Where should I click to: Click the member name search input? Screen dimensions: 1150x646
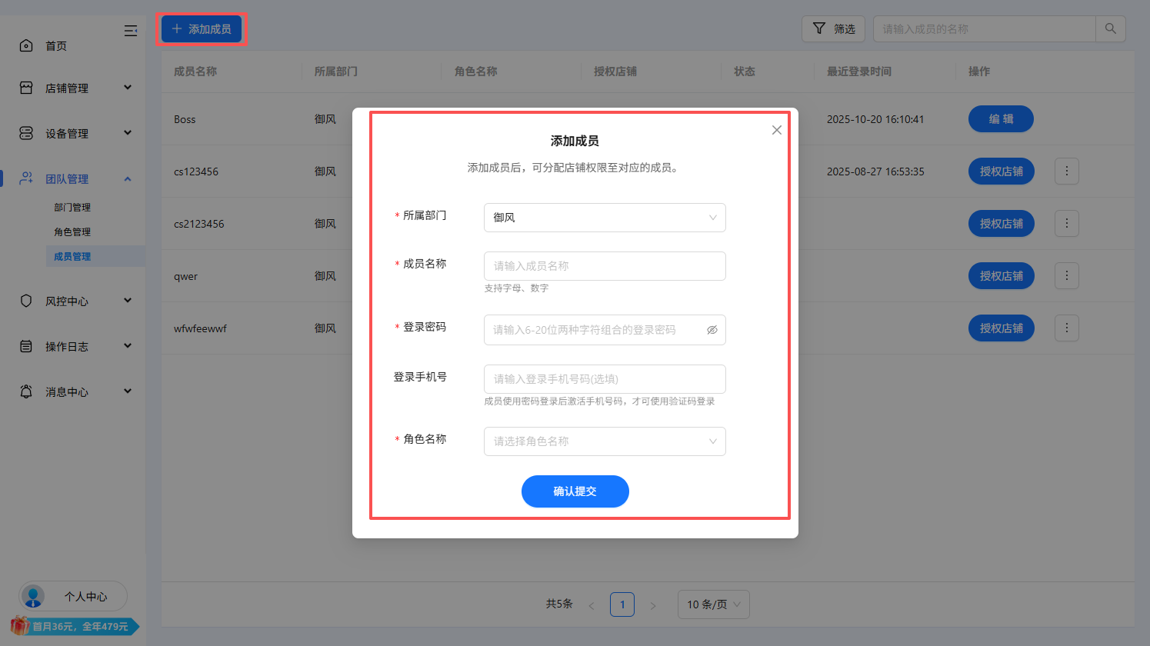tap(985, 28)
